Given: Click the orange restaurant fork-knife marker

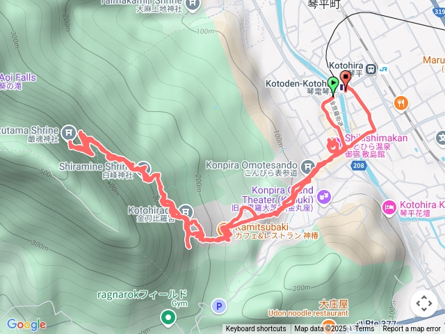Looking at the screenshot, I should tap(401, 104).
